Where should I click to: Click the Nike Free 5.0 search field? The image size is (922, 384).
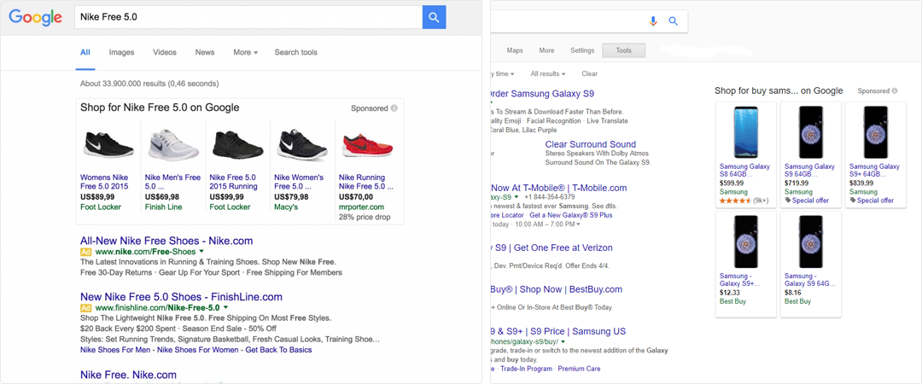[248, 17]
